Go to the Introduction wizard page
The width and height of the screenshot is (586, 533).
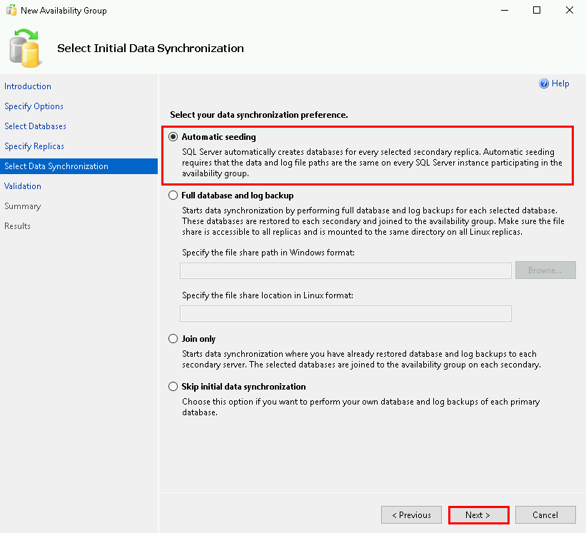pyautogui.click(x=28, y=86)
